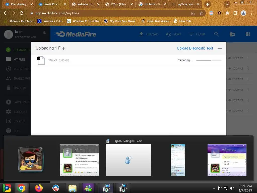Open the clock showing 11:30 AM
Image resolution: width=257 pixels, height=193 pixels.
[245, 188]
